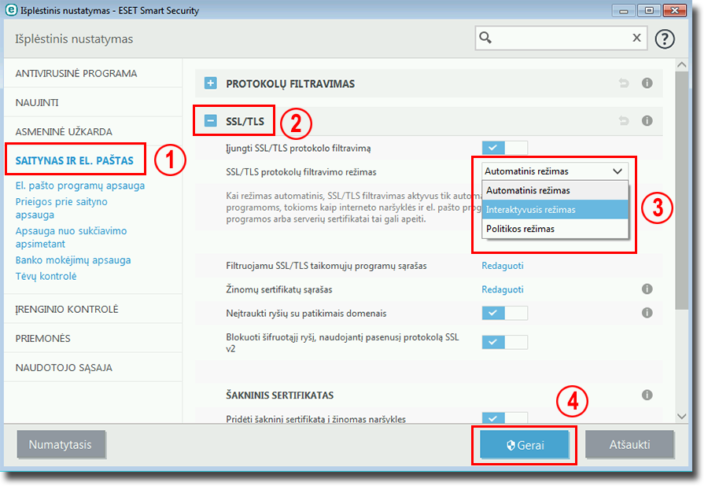This screenshot has width=708, height=489.
Task: Show info for the SSL/TLS section
Action: point(647,120)
